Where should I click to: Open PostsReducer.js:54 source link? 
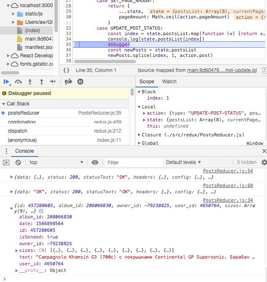(228, 171)
